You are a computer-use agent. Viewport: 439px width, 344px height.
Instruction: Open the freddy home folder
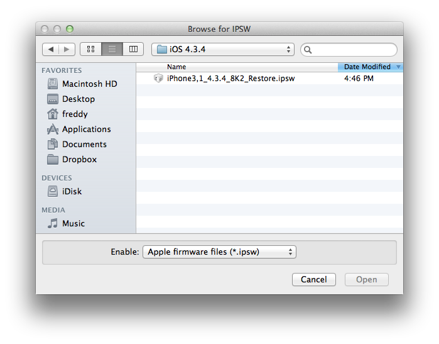pyautogui.click(x=86, y=114)
